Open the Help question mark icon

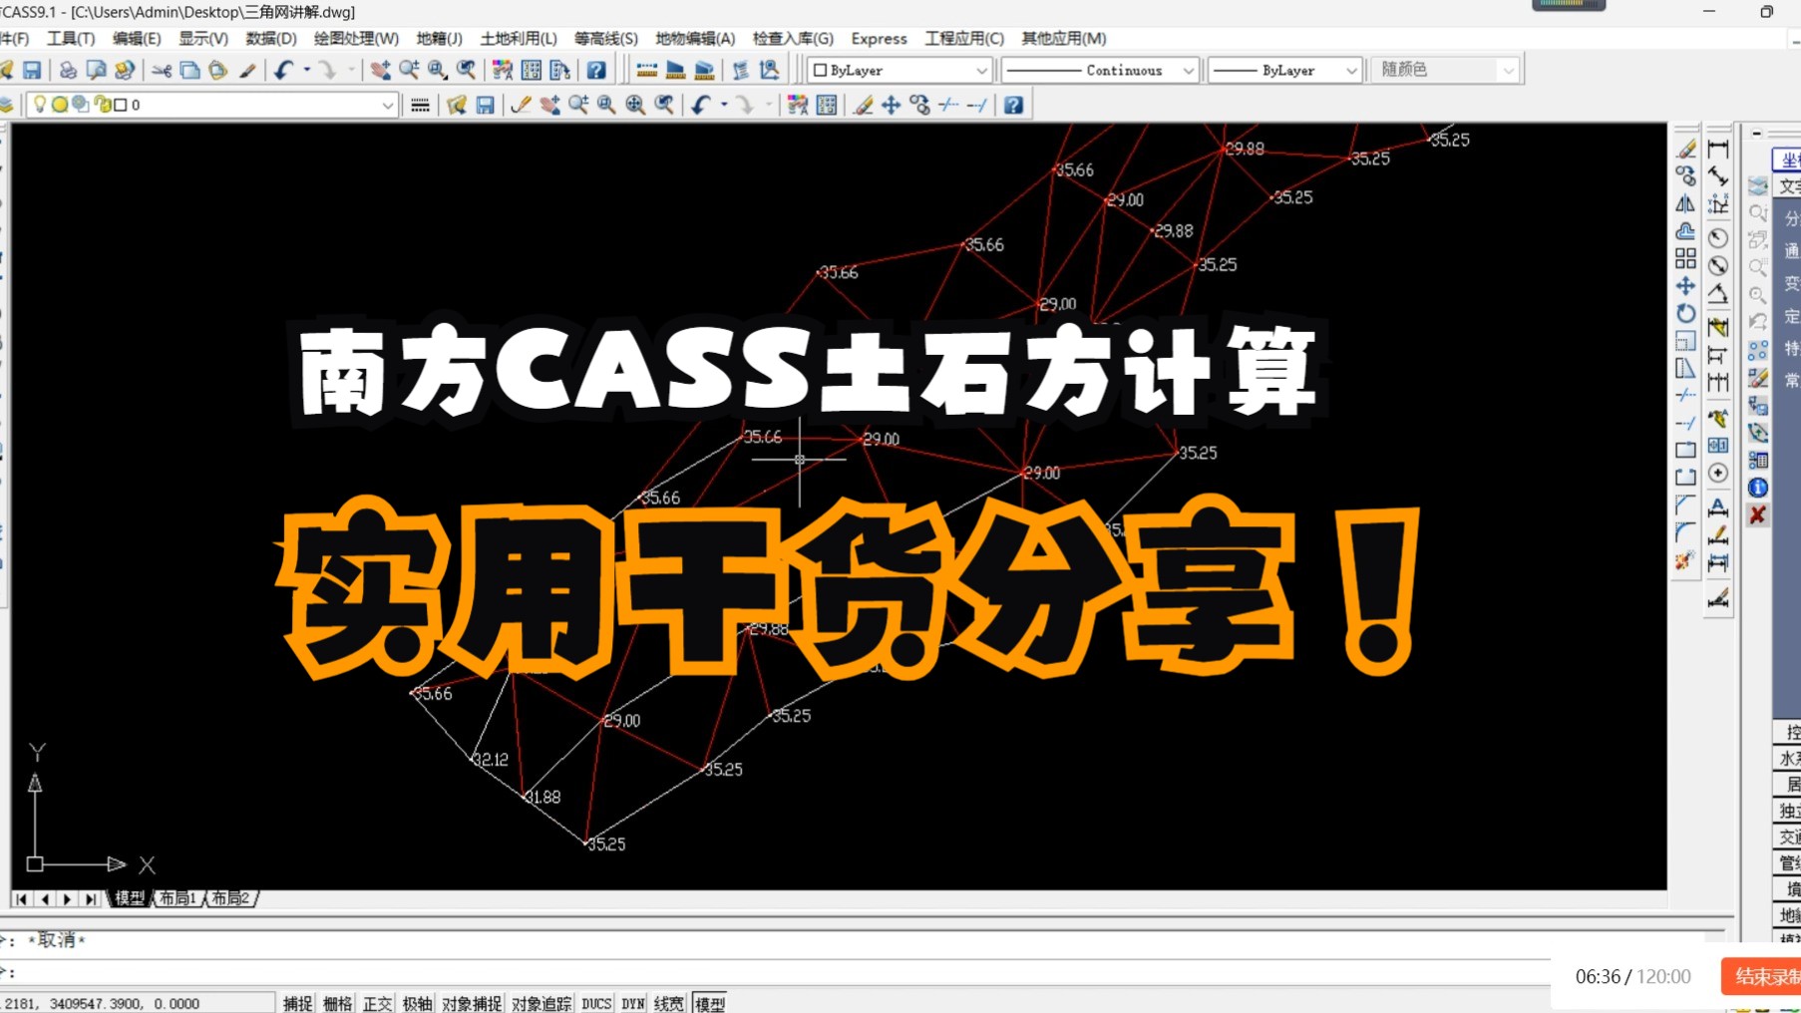[596, 70]
